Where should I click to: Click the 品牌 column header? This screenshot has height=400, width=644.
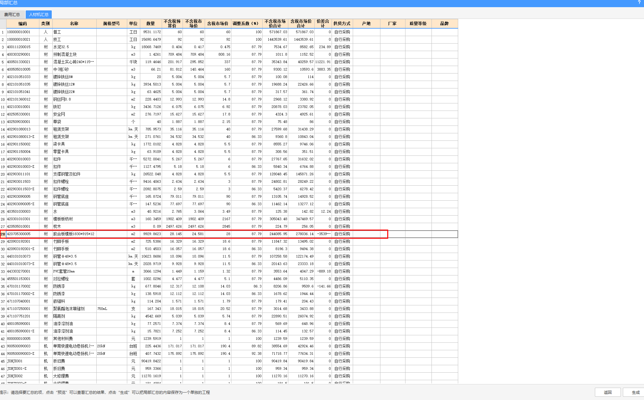coord(445,24)
